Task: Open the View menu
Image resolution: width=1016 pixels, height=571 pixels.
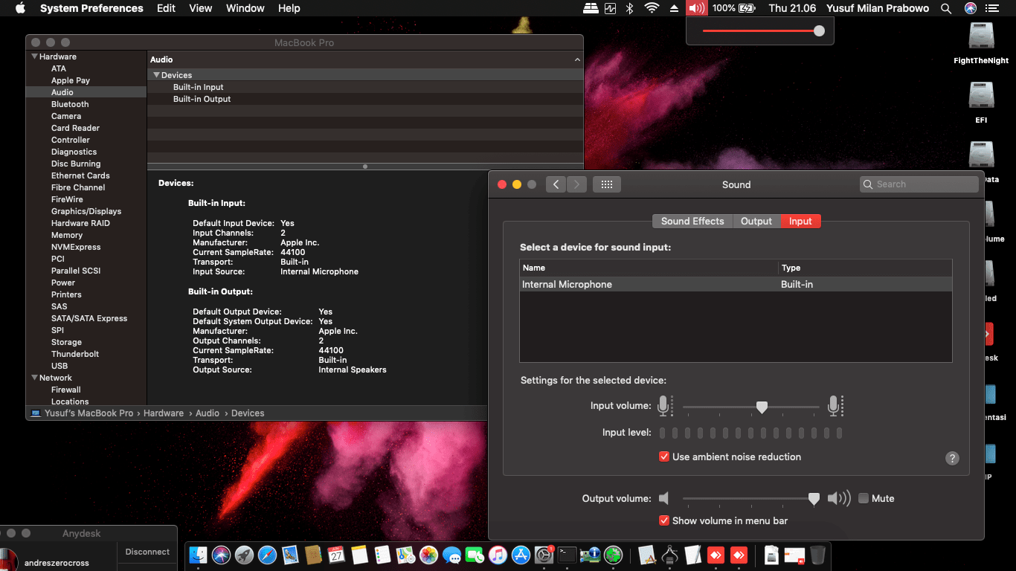Action: (x=201, y=8)
